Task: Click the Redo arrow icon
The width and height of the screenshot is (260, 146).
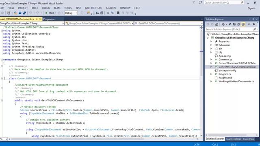Action: (x=38, y=13)
